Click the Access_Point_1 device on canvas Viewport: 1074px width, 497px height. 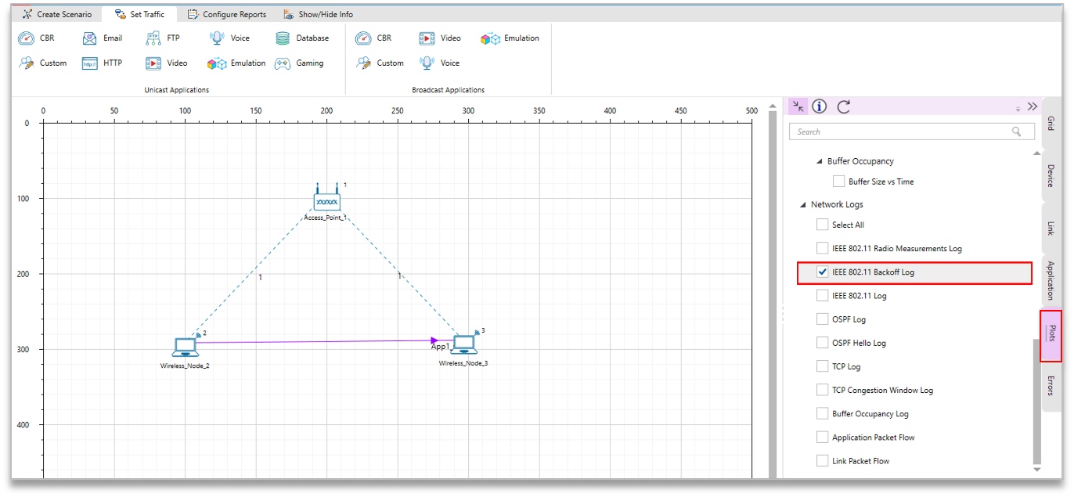point(327,200)
